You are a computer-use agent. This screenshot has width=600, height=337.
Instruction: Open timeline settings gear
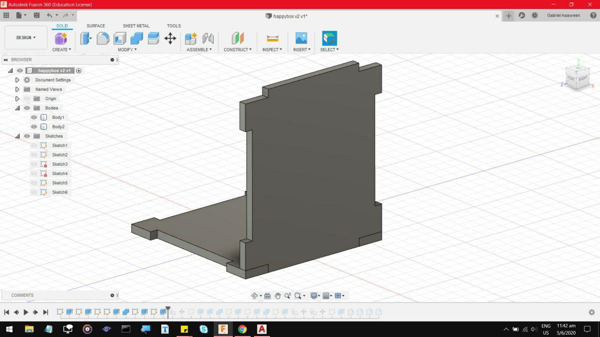(x=592, y=312)
